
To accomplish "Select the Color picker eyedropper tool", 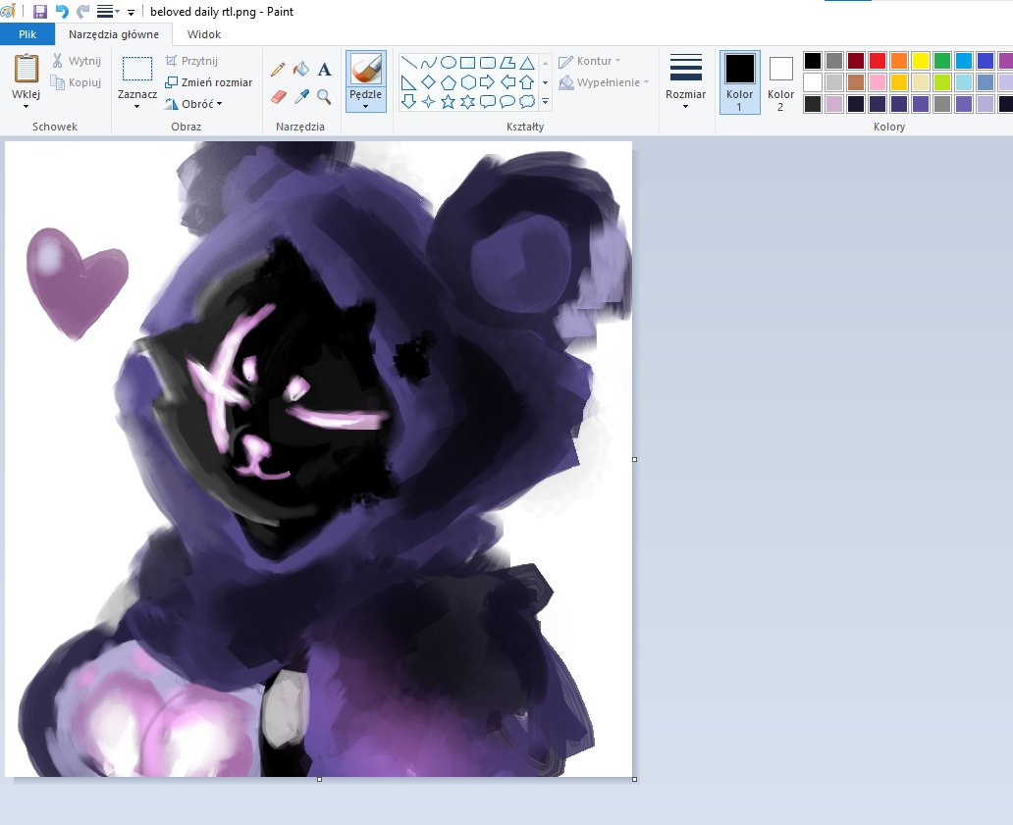I will 301,97.
